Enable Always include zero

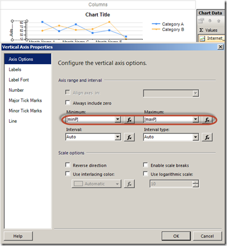tap(67, 102)
